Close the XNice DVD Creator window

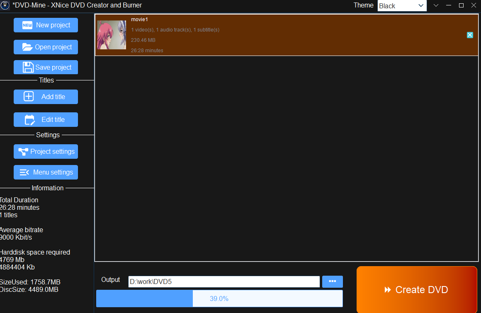474,6
